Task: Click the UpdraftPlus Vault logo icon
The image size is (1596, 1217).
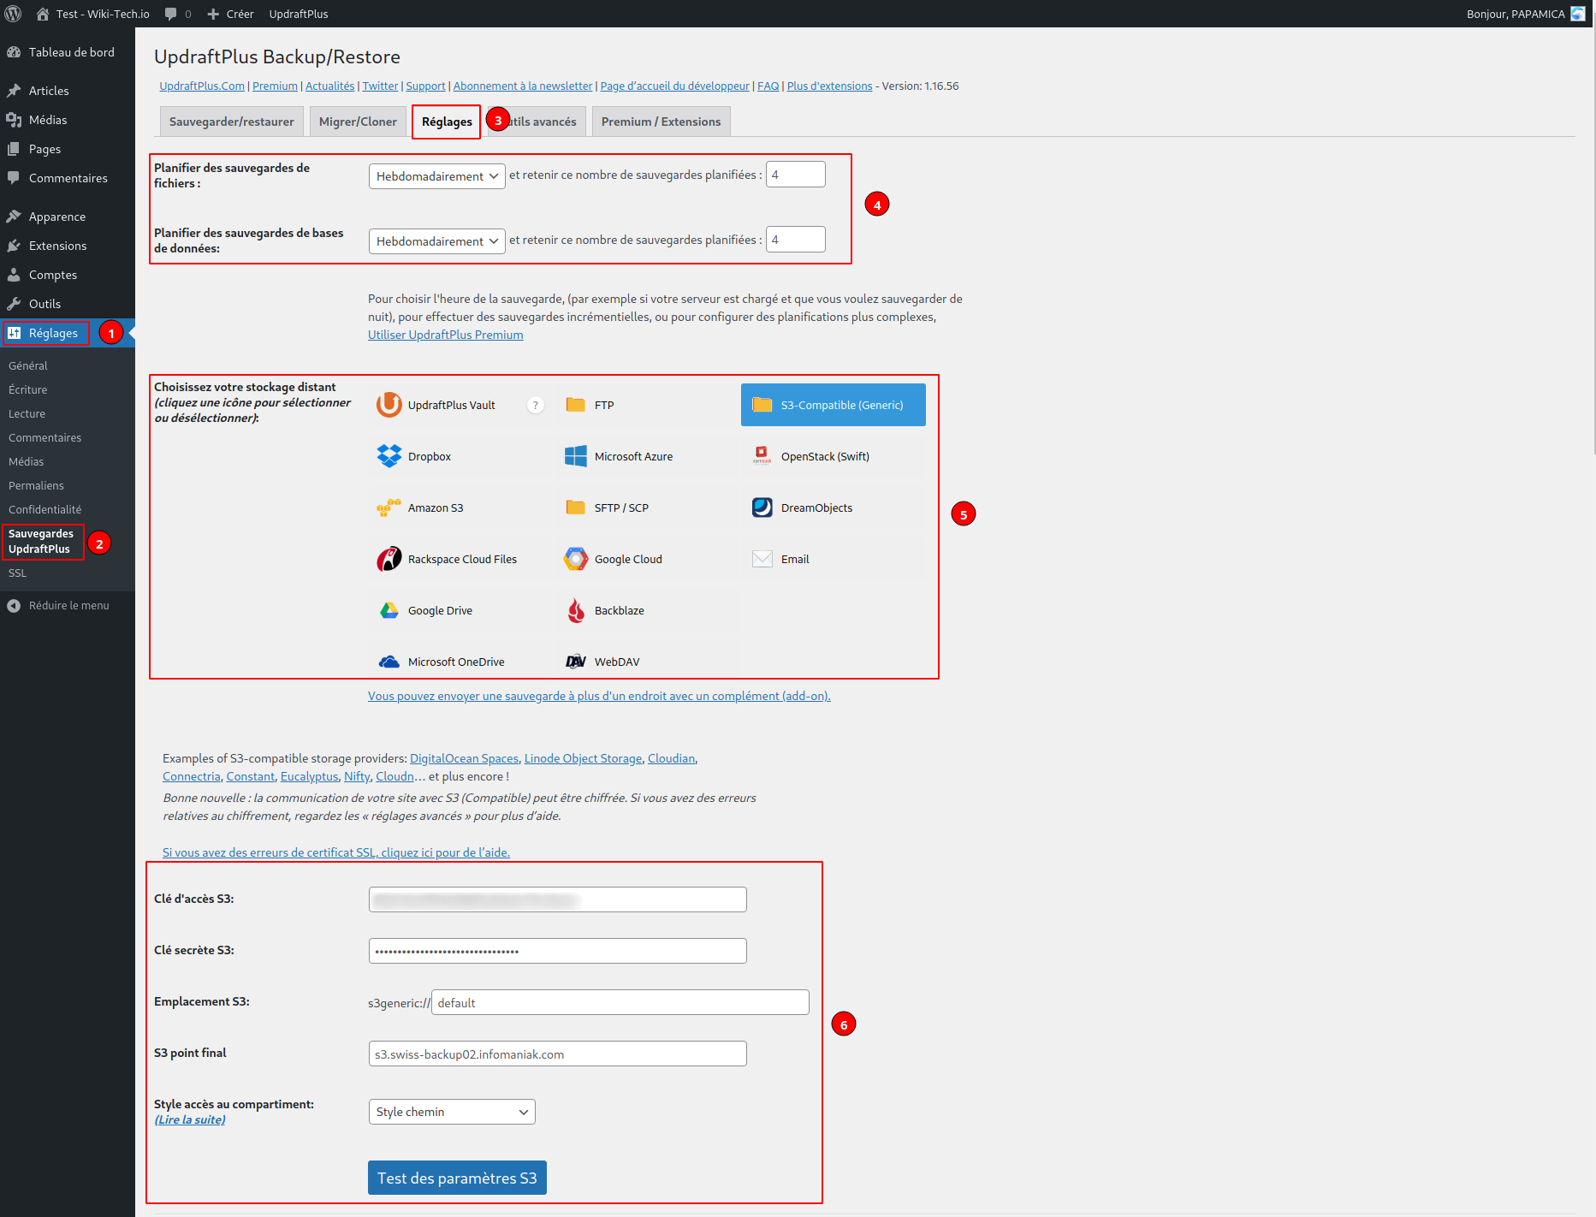Action: pyautogui.click(x=389, y=405)
